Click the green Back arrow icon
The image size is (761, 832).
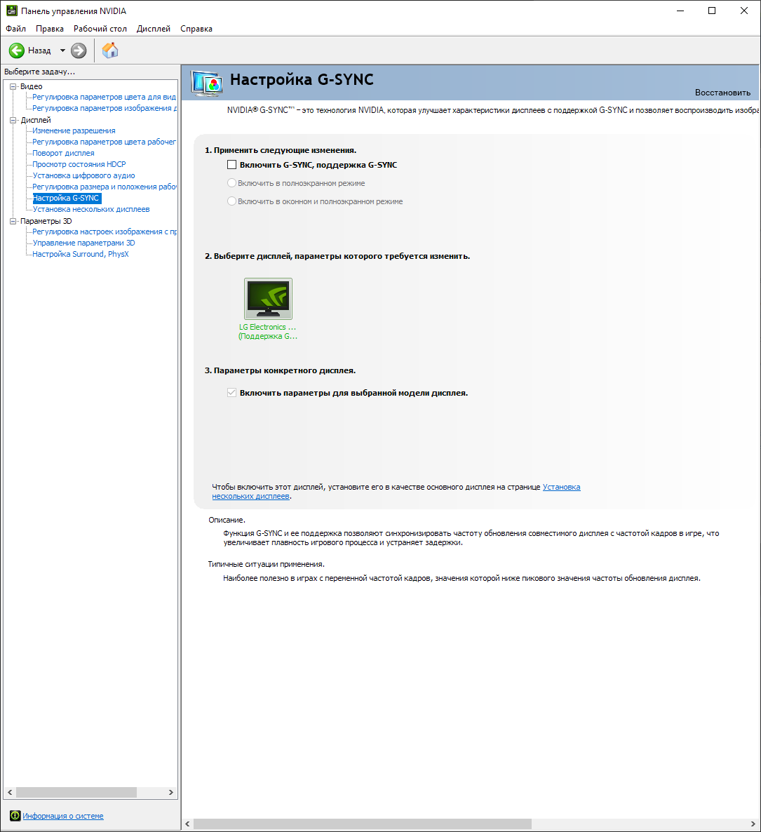tap(17, 51)
